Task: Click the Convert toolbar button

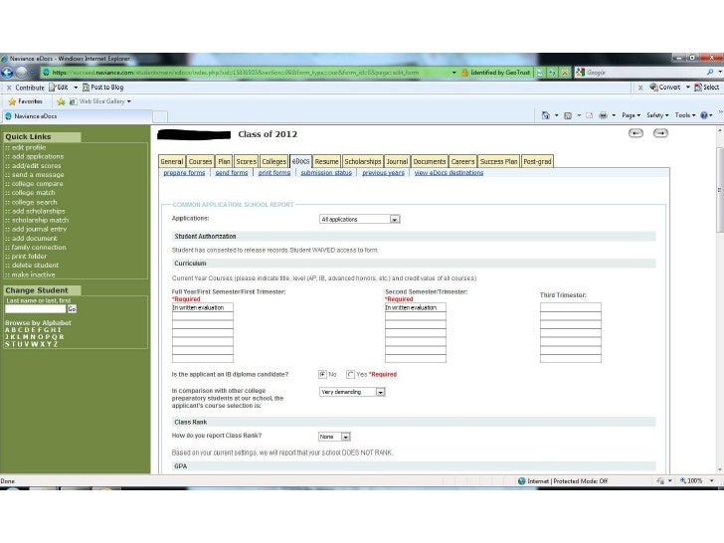Action: click(665, 87)
